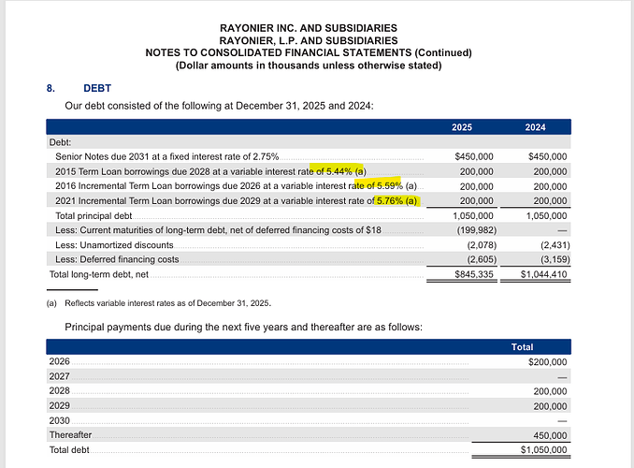Click 'Less: Deferred financing costs' label
634x468 pixels.
pos(117,259)
